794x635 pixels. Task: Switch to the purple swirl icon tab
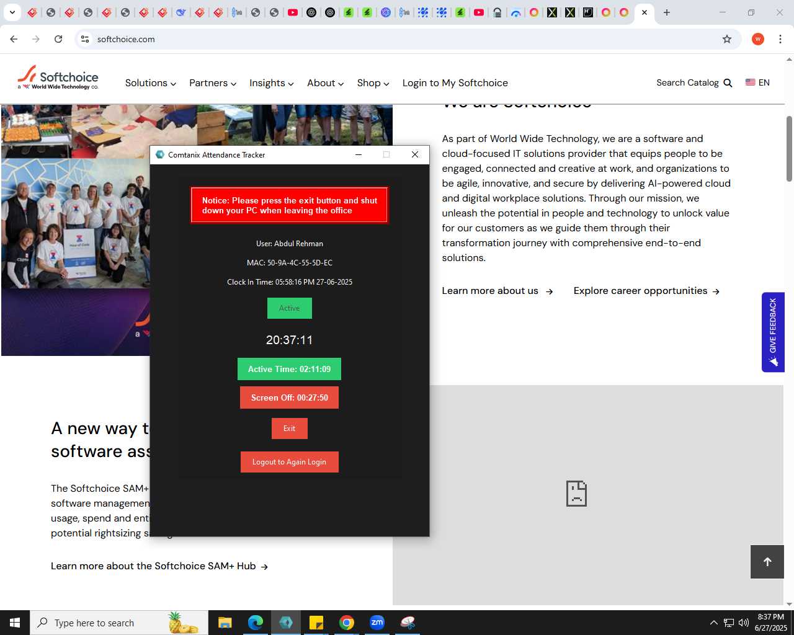(386, 12)
